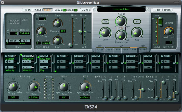Click the Xfade Amount up-down arrows icon
The height and width of the screenshot is (112, 182).
coord(7,41)
